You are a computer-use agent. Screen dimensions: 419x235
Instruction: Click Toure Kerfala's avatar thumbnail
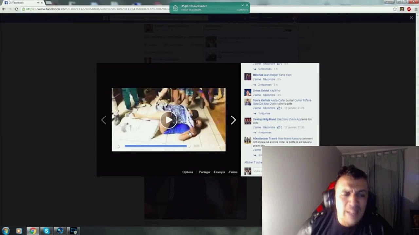248,102
